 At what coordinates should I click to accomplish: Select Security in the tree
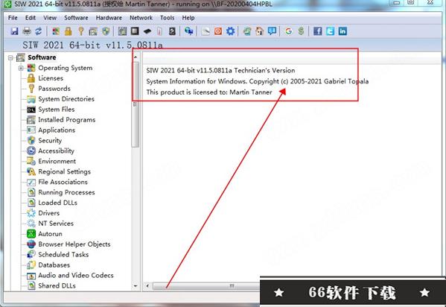click(50, 140)
